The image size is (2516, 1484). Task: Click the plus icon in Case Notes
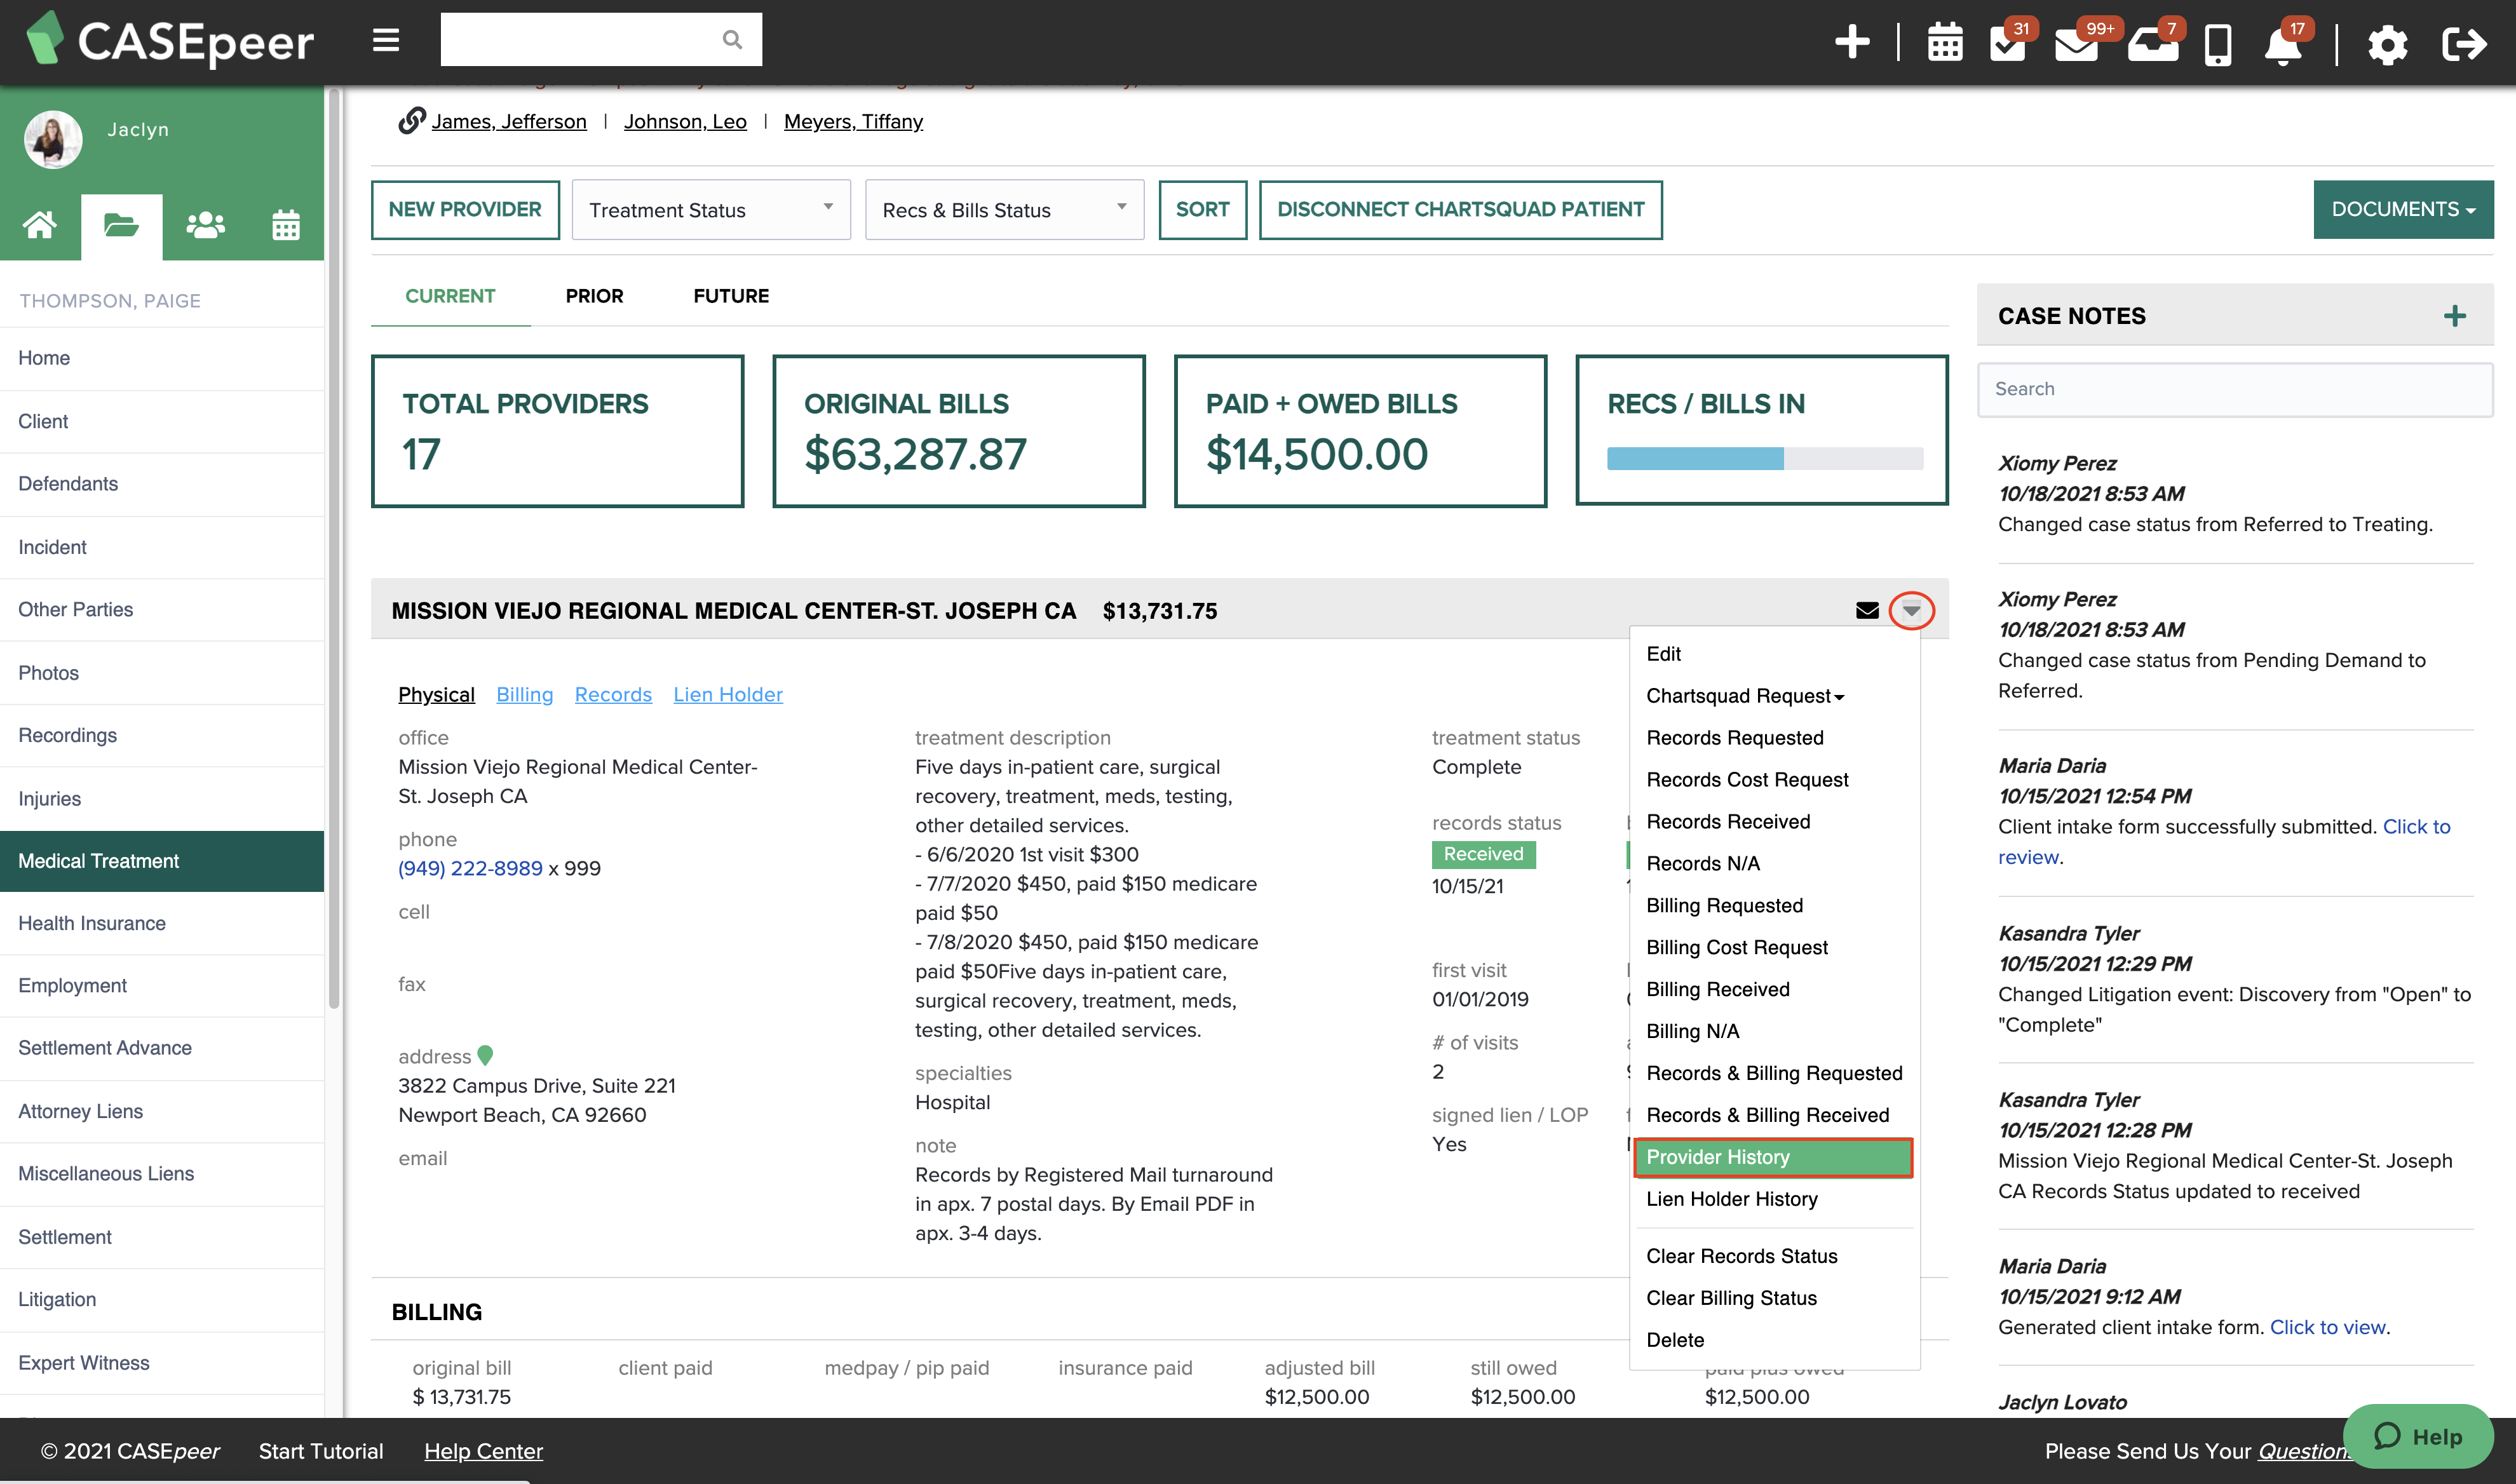tap(2454, 316)
